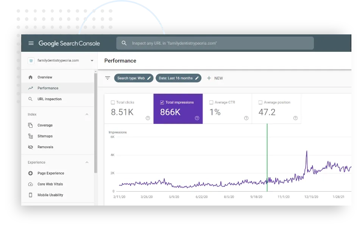362x229 pixels.
Task: Open the Sitemaps page
Action: [x=45, y=136]
